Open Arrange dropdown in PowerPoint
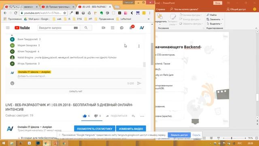 point(160,19)
